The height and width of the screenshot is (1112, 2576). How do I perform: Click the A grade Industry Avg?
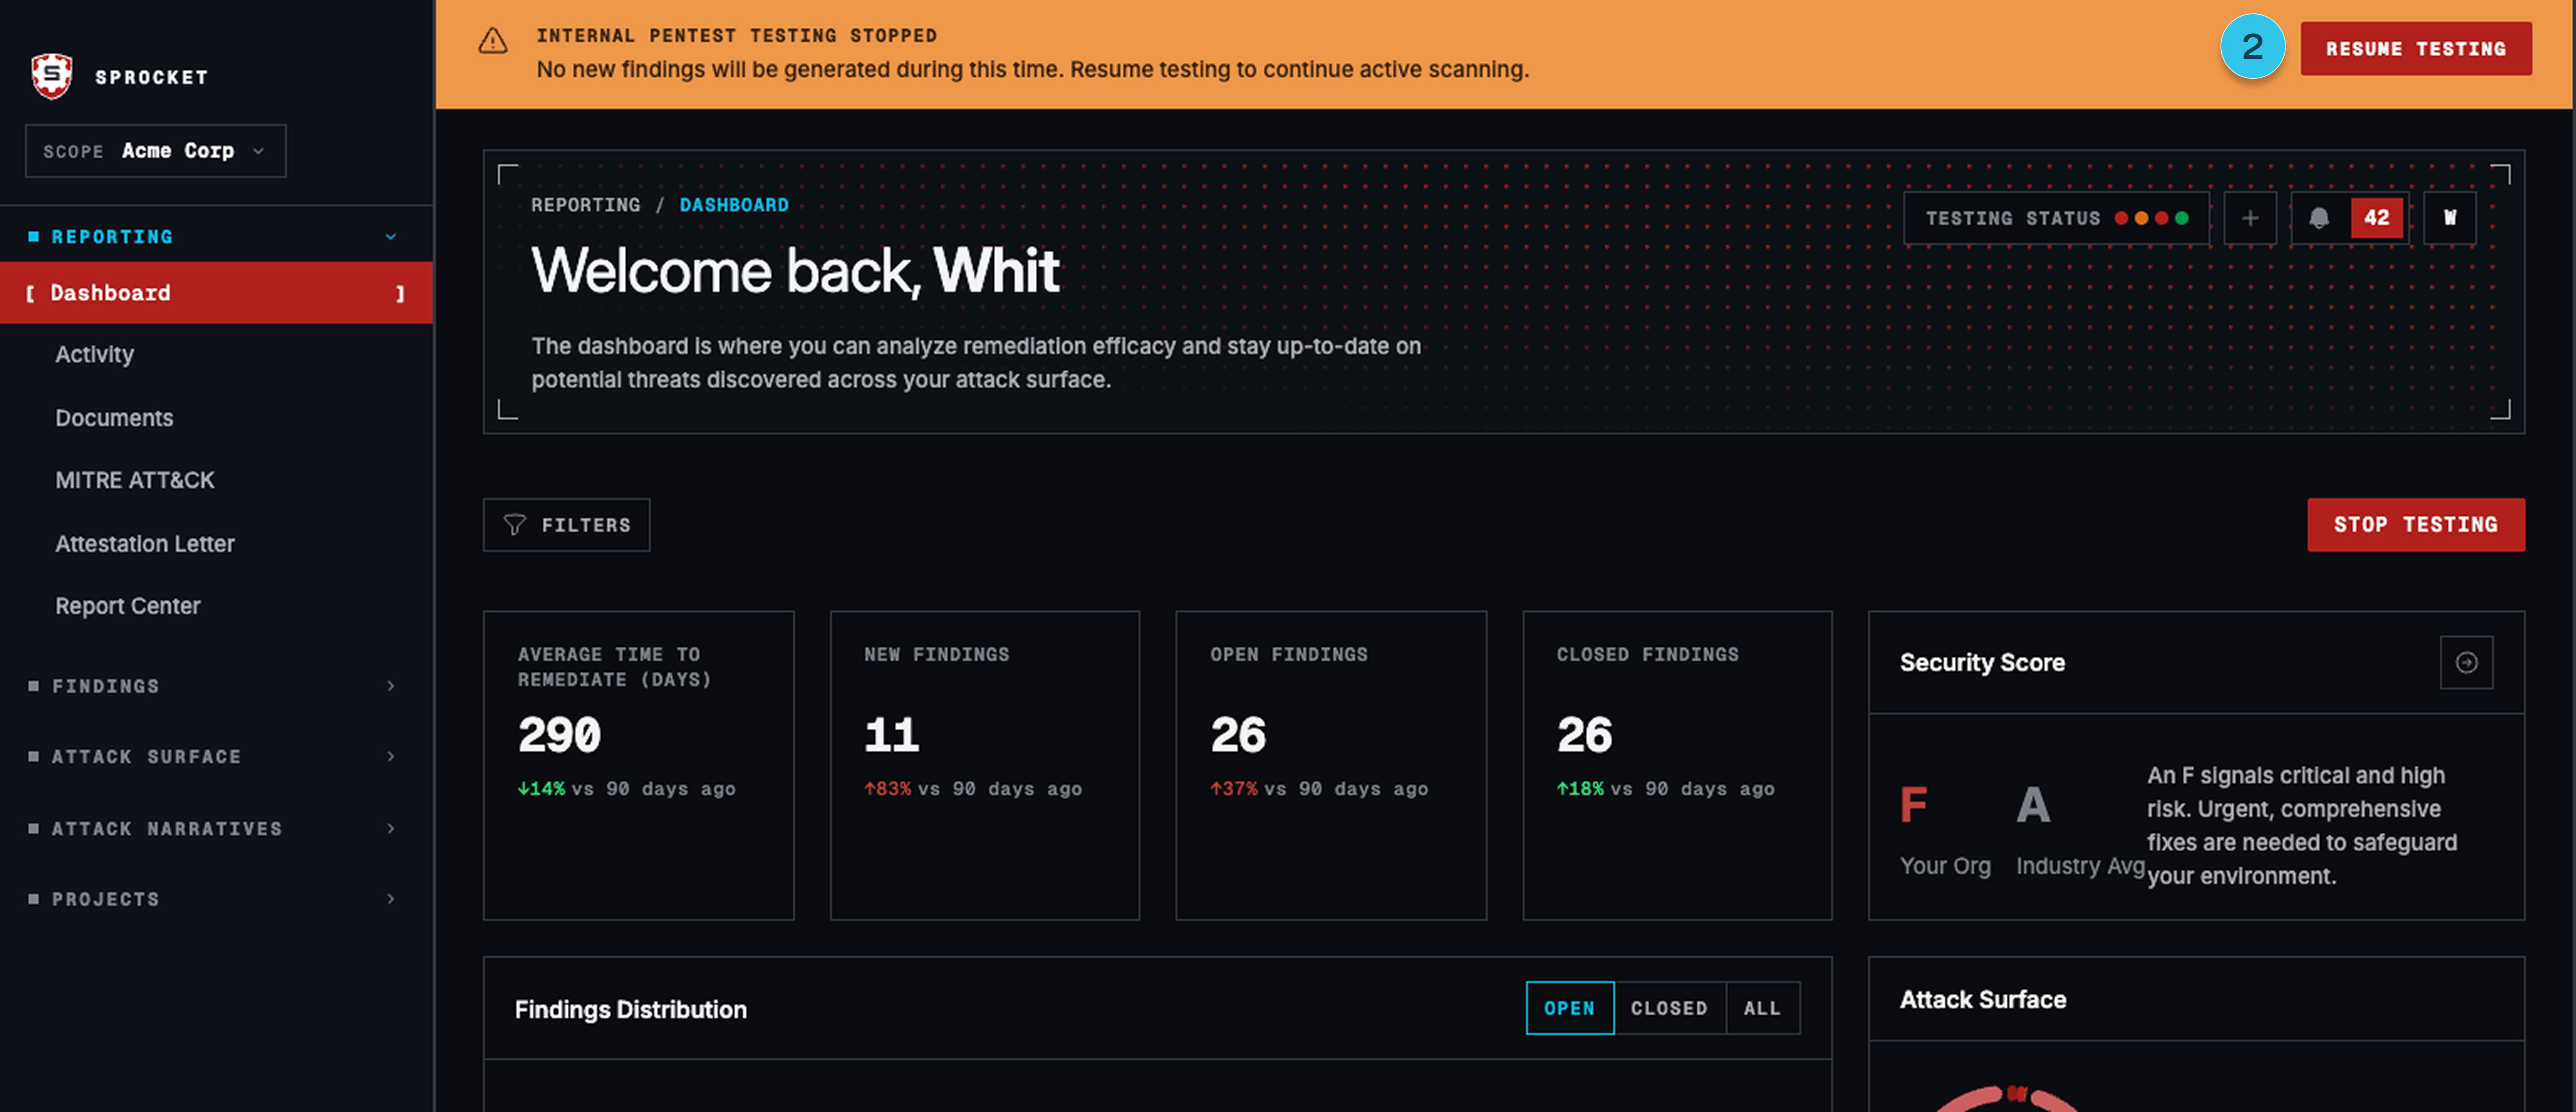click(x=2033, y=805)
